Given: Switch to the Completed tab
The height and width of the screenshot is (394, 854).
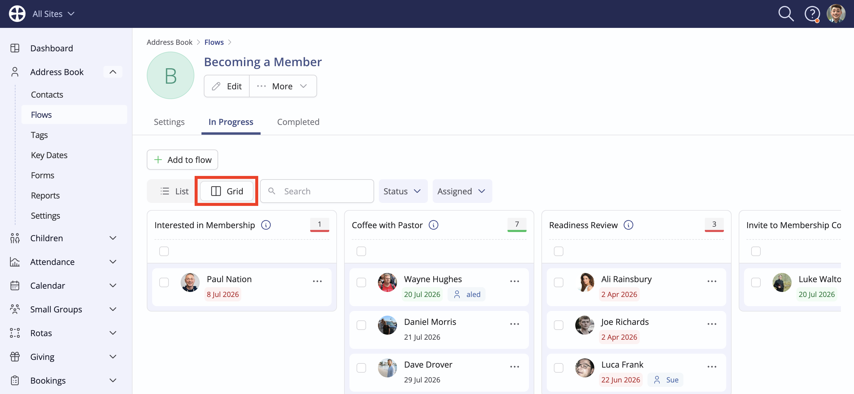Looking at the screenshot, I should (x=298, y=122).
